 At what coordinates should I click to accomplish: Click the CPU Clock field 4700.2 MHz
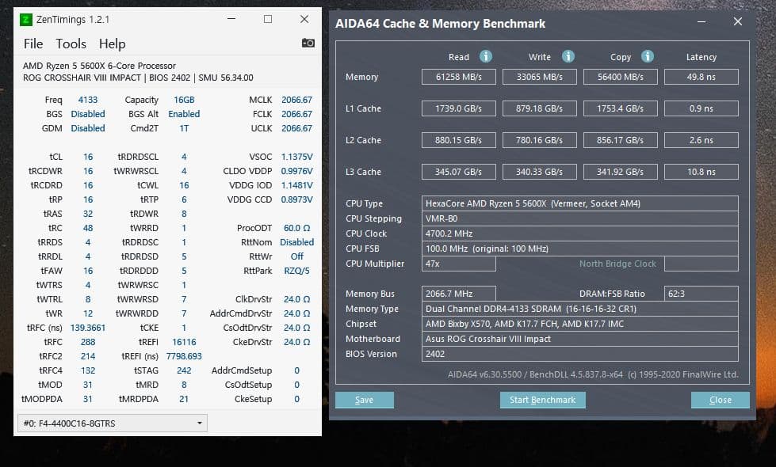[580, 233]
